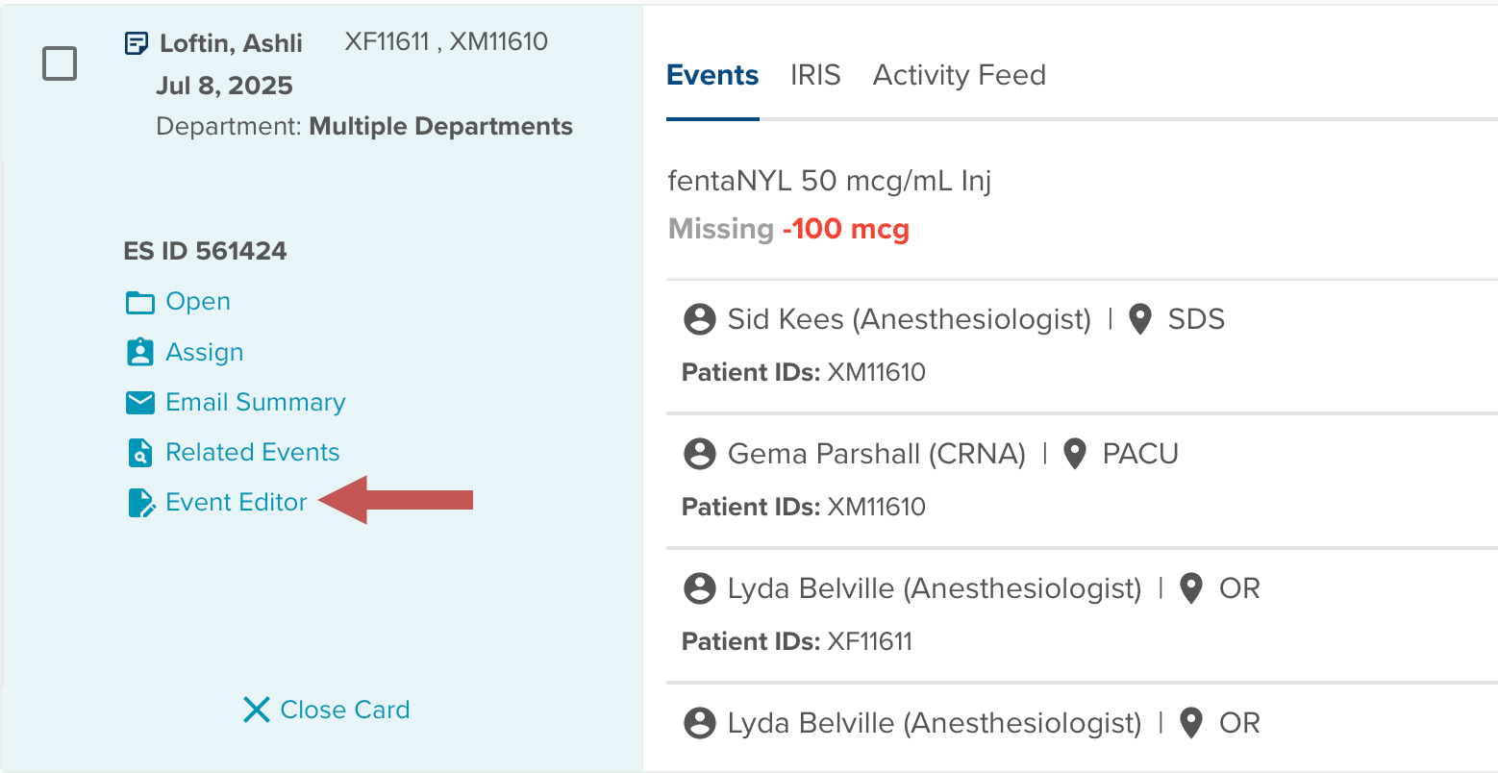Click person icon beside Gema Parshall

(x=700, y=454)
